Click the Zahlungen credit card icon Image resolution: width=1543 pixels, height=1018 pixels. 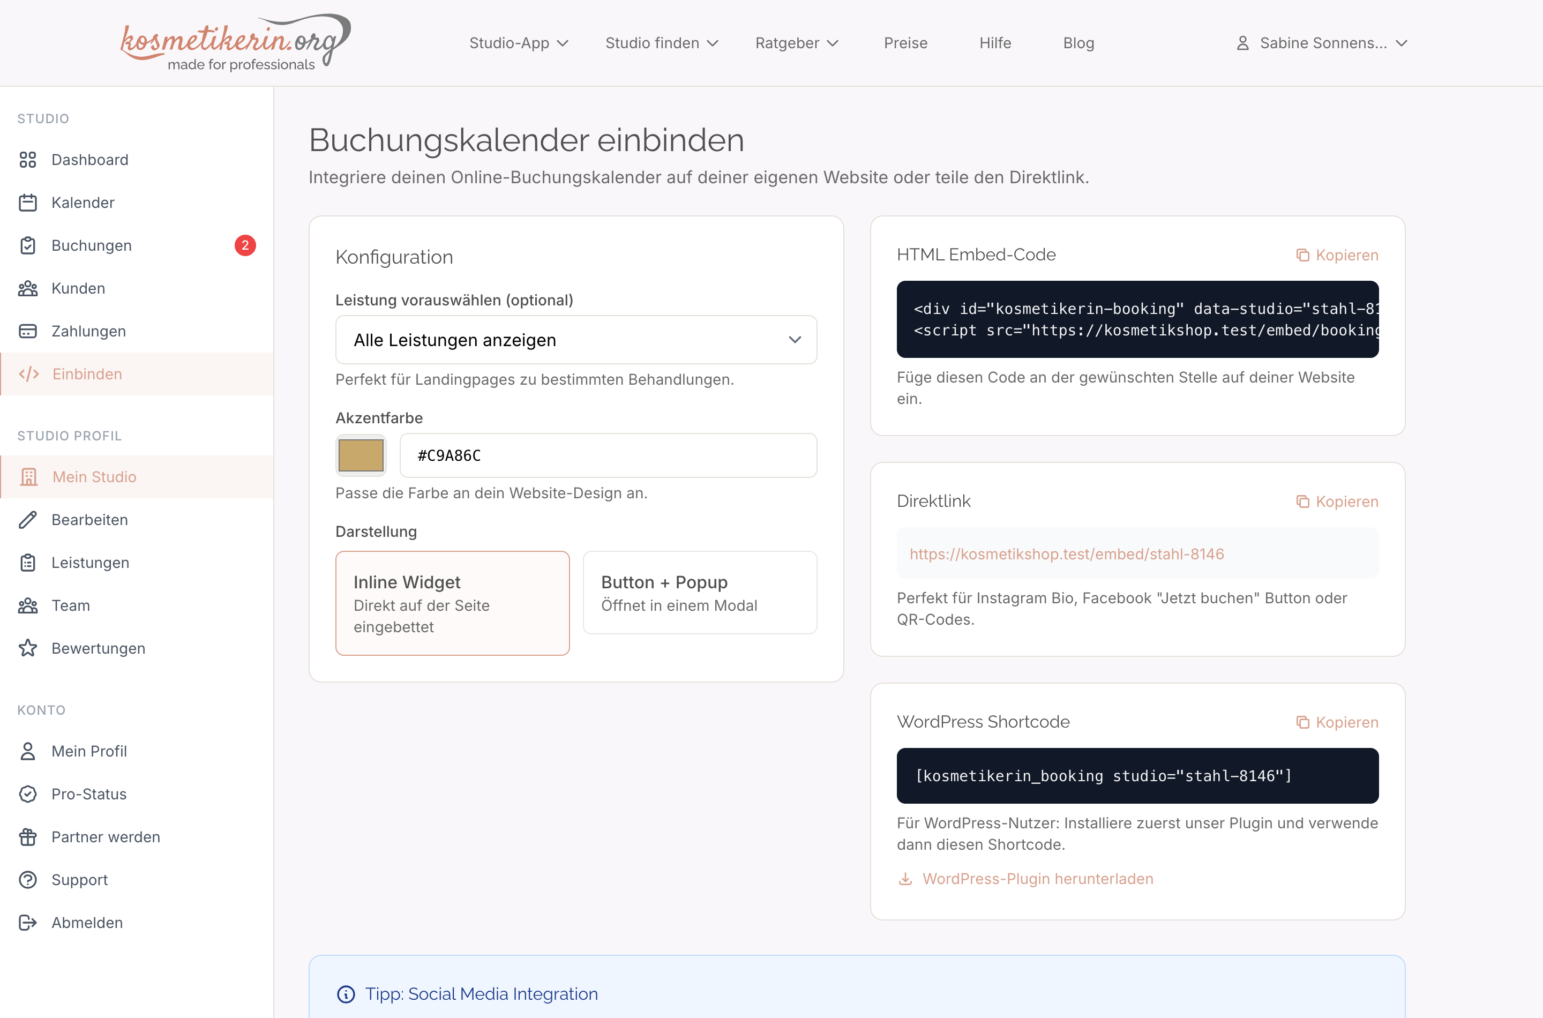pos(28,331)
